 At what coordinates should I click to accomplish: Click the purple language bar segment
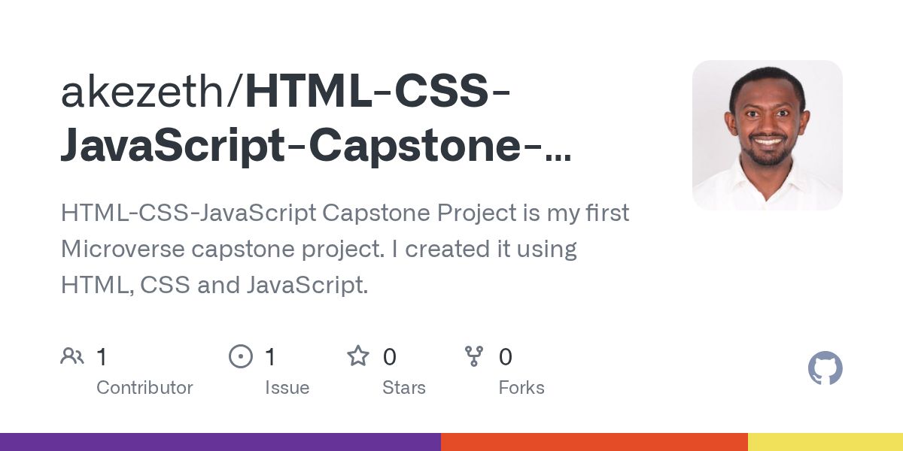(220, 442)
